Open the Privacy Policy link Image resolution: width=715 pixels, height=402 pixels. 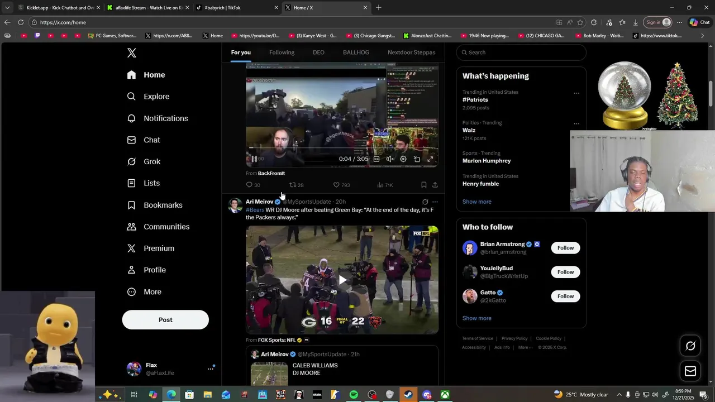point(514,338)
